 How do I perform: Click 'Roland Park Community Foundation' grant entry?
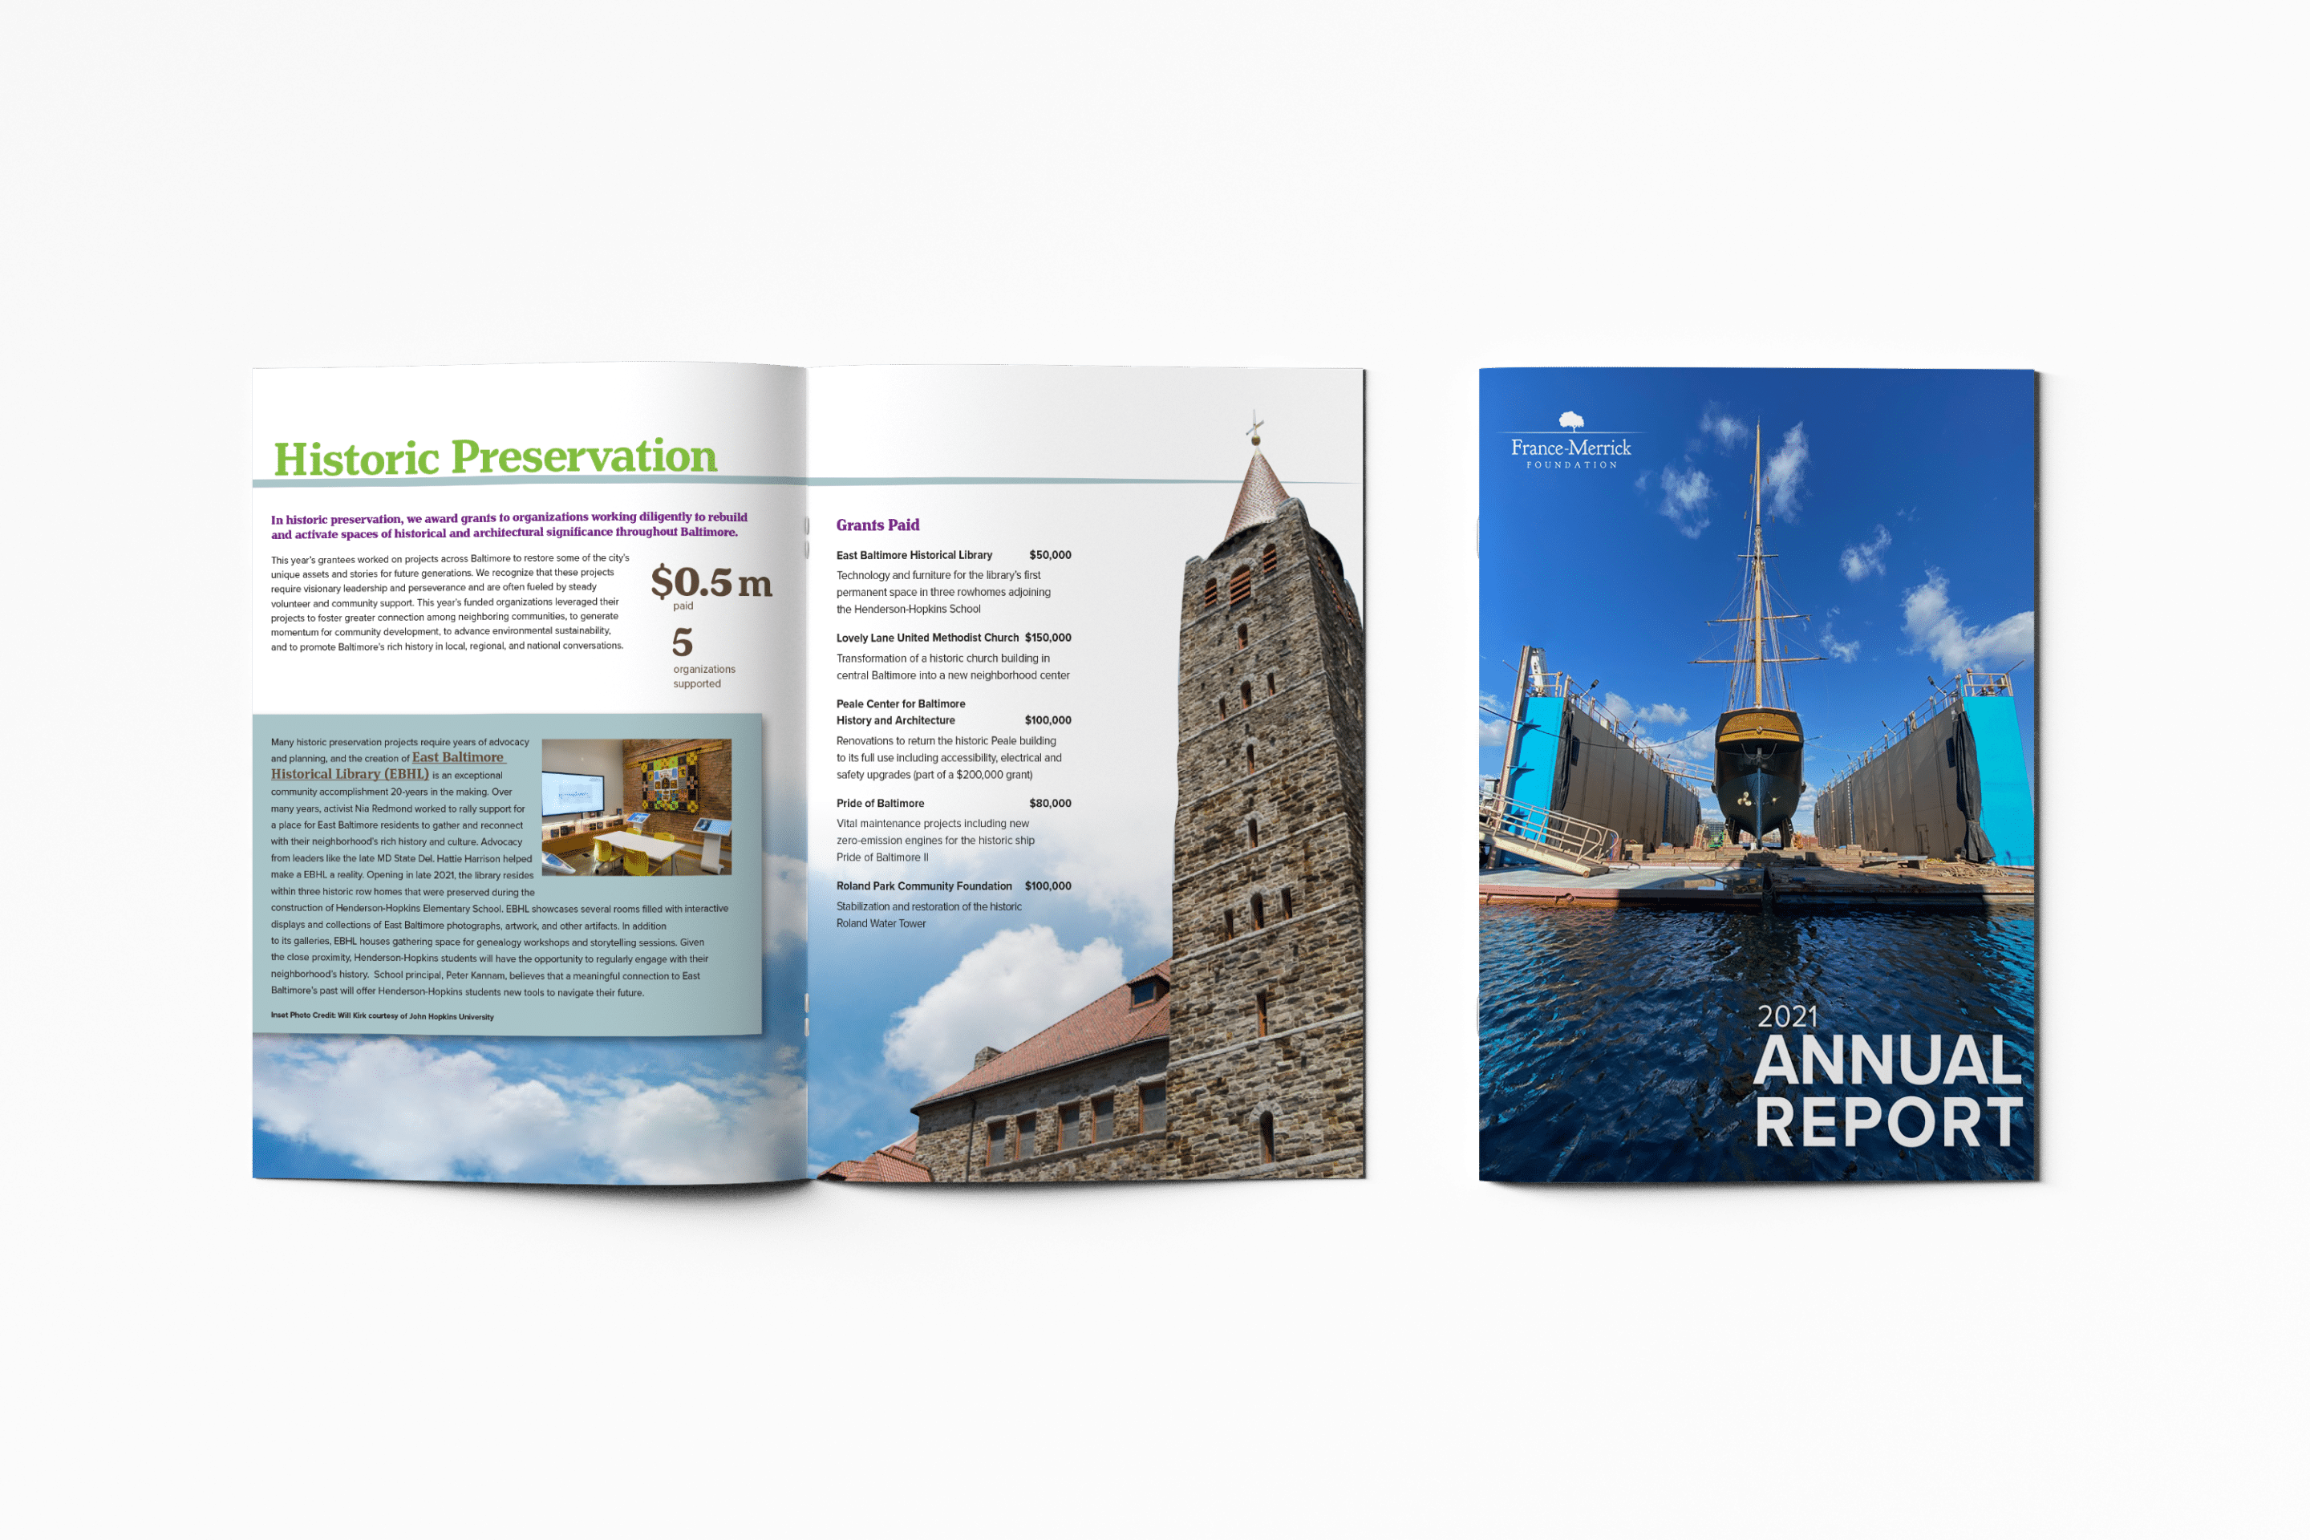[x=924, y=885]
